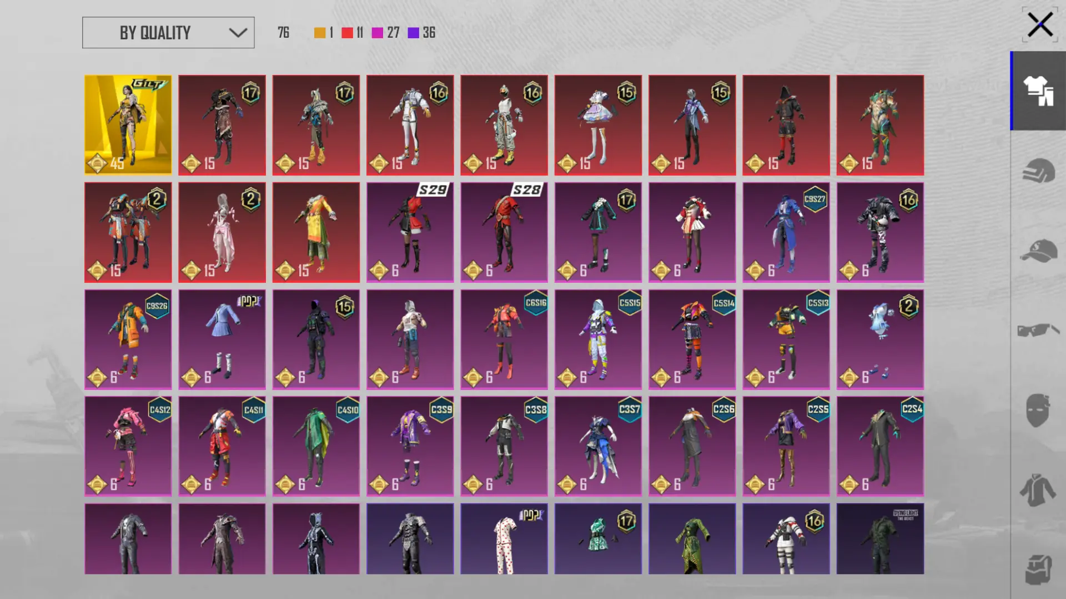Close the inventory screen with X
This screenshot has width=1066, height=599.
click(1039, 25)
